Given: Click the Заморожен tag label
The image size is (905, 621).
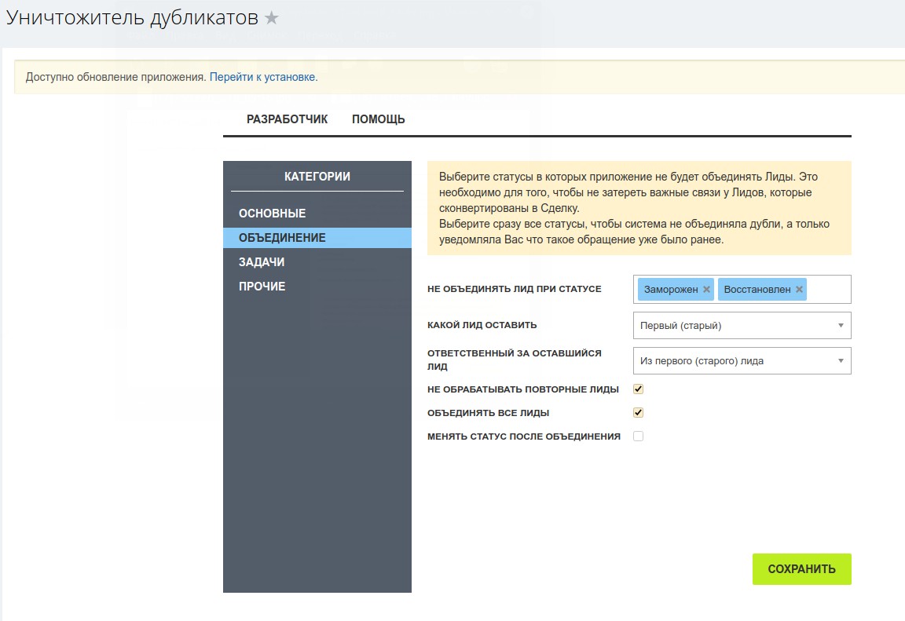Looking at the screenshot, I should [x=670, y=290].
